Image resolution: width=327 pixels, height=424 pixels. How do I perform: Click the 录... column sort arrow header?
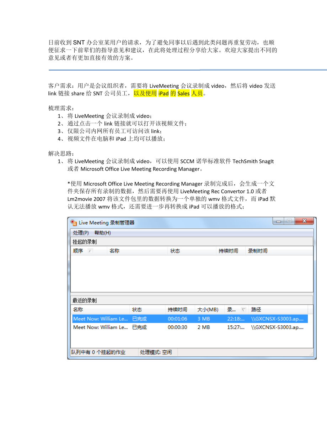[236, 310]
